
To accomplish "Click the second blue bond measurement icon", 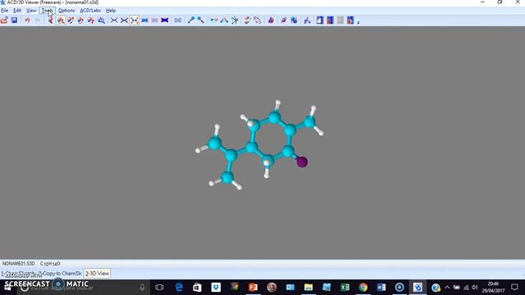I will click(x=200, y=20).
